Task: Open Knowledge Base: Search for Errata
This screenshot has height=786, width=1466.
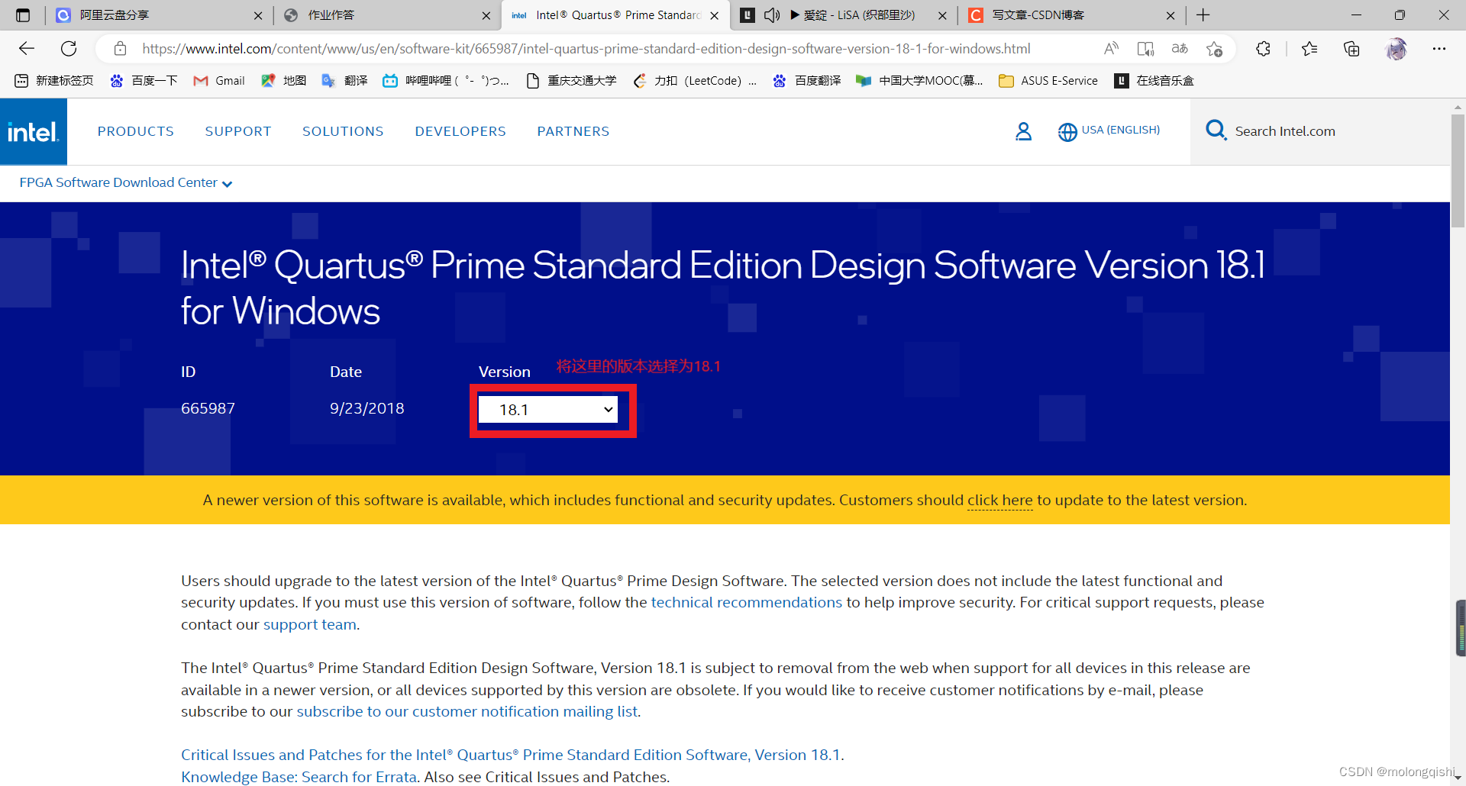Action: [299, 777]
